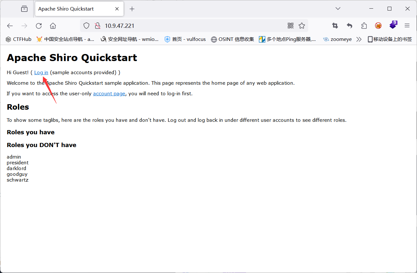Open the tracking protection shield
Screen dimensions: 417x273
[x=86, y=26]
